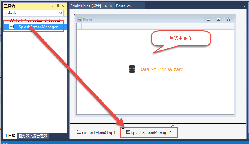This screenshot has width=249, height=144.
Task: Click the contextMenuStrip1 component icon
Action: [x=79, y=132]
